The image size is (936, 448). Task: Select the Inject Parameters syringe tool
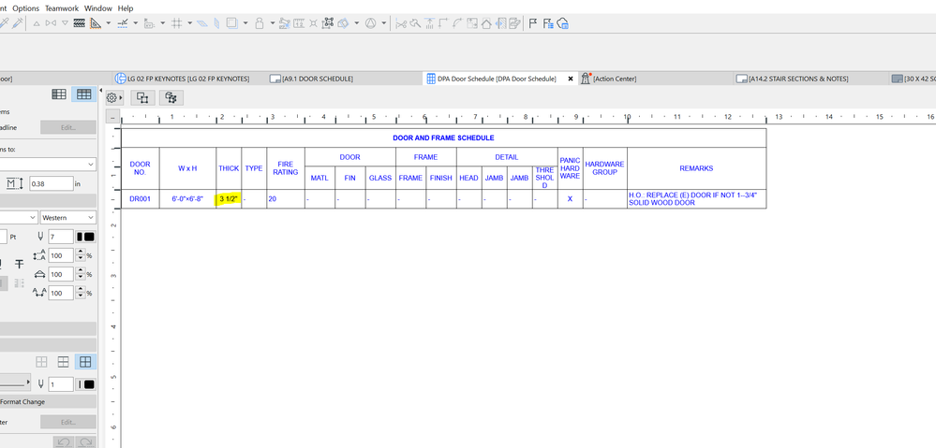point(17,23)
